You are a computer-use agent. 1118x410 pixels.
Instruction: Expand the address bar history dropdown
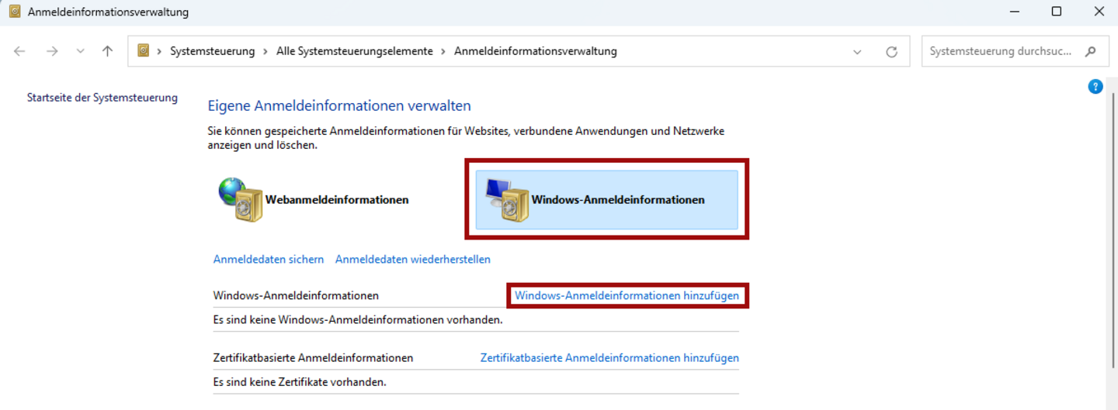(857, 52)
